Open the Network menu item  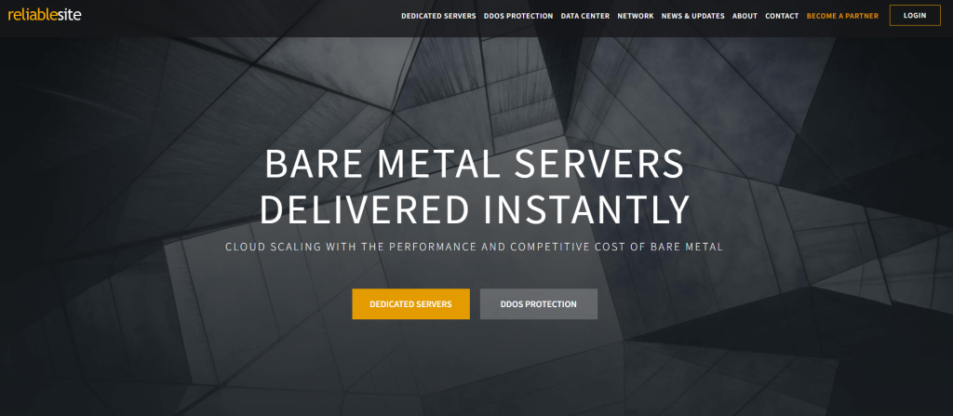click(635, 16)
